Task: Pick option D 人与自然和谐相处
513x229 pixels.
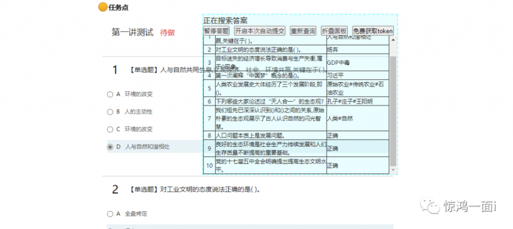Action: [x=110, y=146]
